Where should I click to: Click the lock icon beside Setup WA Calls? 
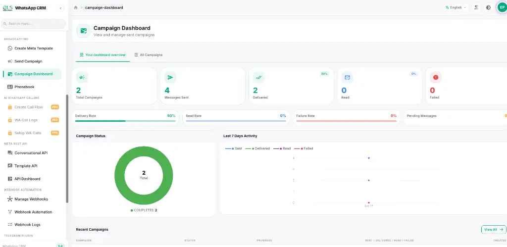pos(10,133)
